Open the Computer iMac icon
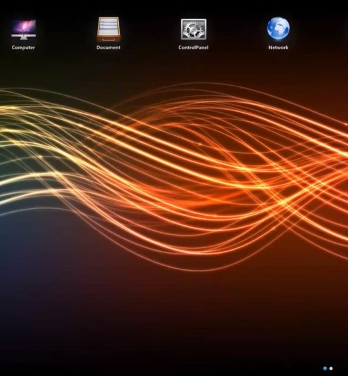This screenshot has height=376, width=348. coord(23,30)
